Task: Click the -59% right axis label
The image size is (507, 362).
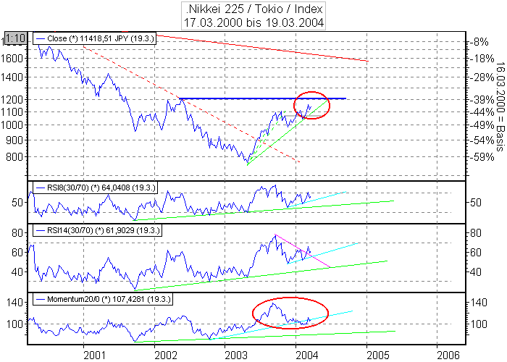Action: click(481, 157)
